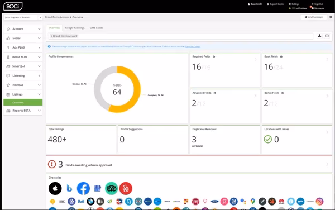Viewport: 335px width, 210px height.
Task: Select the Bell directory icon
Action: point(81,201)
